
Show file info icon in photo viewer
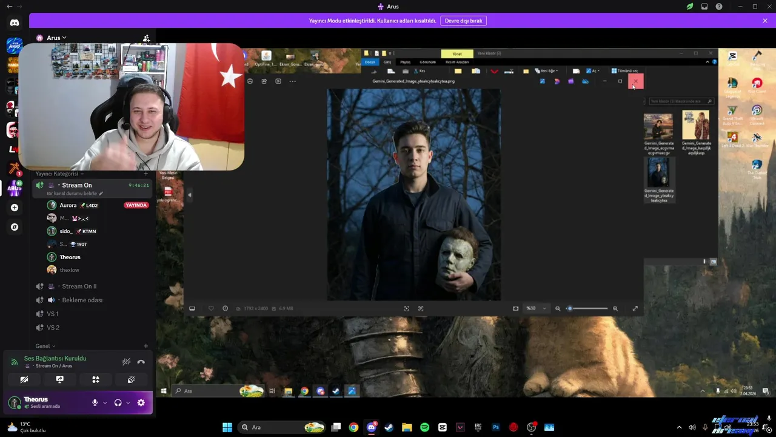click(x=225, y=308)
